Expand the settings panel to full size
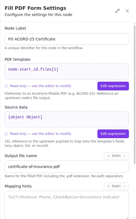 coord(118,11)
